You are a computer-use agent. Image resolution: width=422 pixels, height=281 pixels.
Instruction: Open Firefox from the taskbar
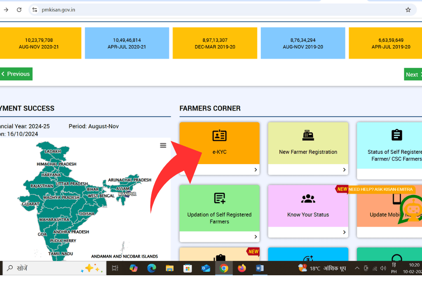click(241, 268)
